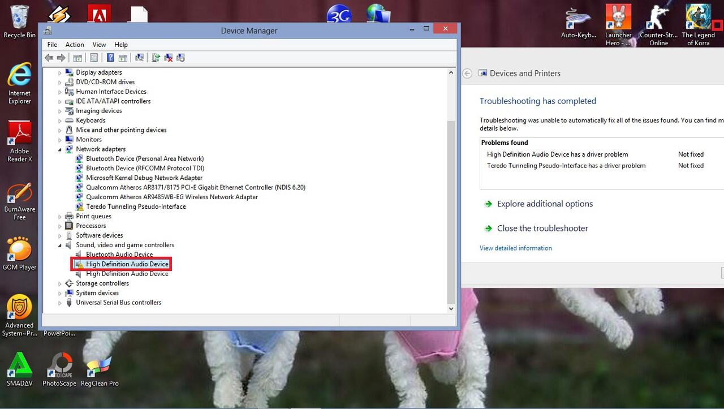Click Explore additional options
The image size is (724, 409).
(x=545, y=204)
